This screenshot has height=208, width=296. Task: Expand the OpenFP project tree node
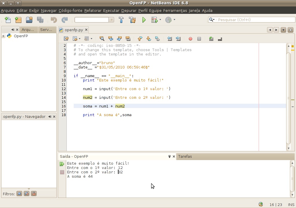click(3, 36)
